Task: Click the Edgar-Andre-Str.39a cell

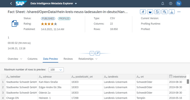Action: 54,87
